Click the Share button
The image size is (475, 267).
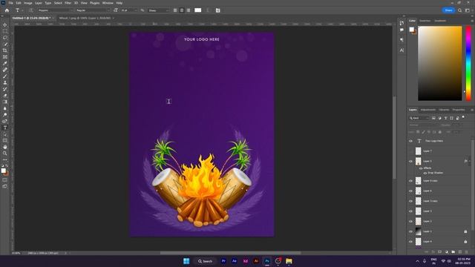click(448, 10)
